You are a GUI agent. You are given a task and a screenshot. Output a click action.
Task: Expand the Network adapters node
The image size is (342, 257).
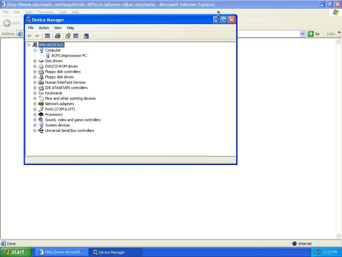35,104
